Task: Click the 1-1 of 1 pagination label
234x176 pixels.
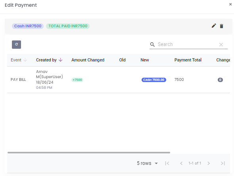Action: pos(195,163)
